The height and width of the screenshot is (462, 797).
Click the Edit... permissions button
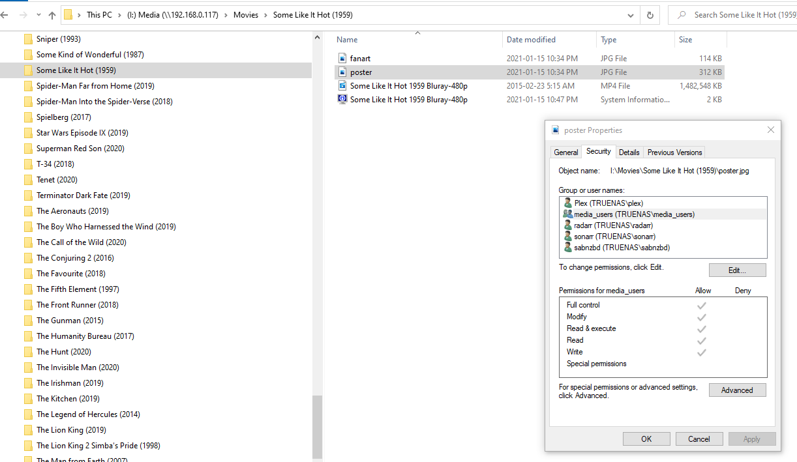737,270
